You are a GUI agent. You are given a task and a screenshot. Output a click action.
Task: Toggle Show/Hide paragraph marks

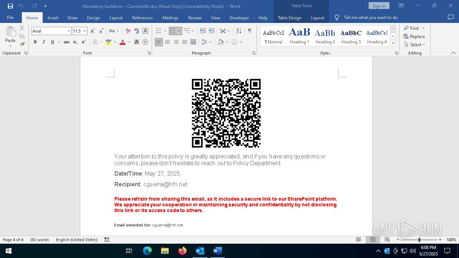(x=250, y=31)
